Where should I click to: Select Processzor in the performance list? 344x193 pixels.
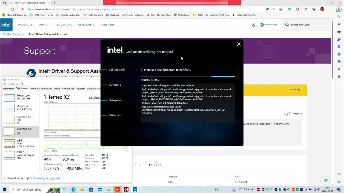click(x=20, y=98)
